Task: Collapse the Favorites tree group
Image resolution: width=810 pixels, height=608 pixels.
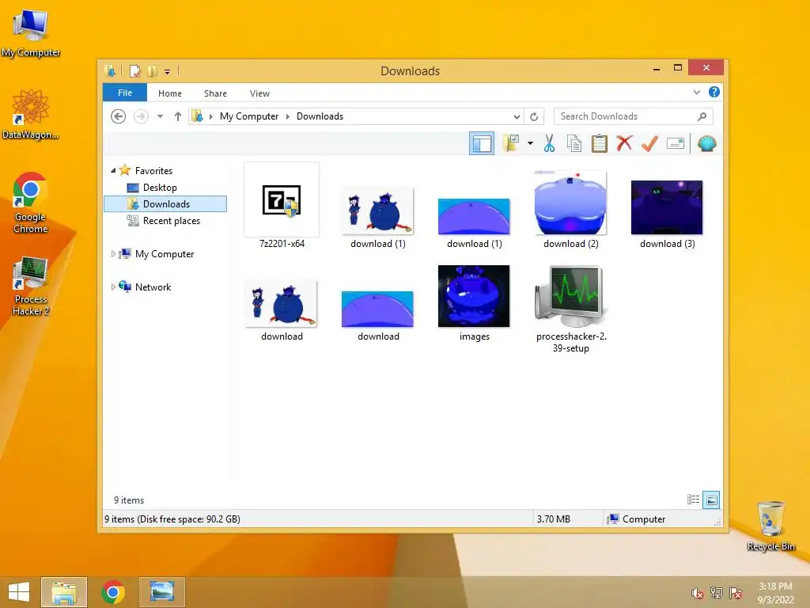Action: 113,170
